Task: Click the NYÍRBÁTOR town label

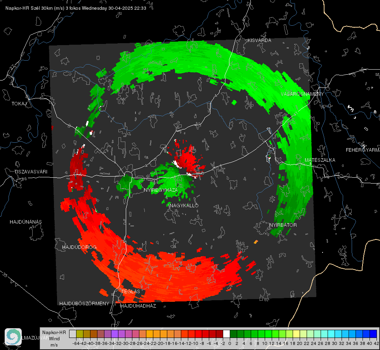Action: 283,225
